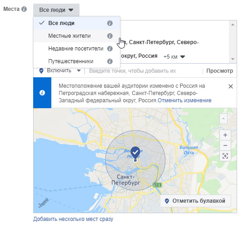This screenshot has height=225, width=243.
Task: Fit map to selected locations icon
Action: (225, 156)
